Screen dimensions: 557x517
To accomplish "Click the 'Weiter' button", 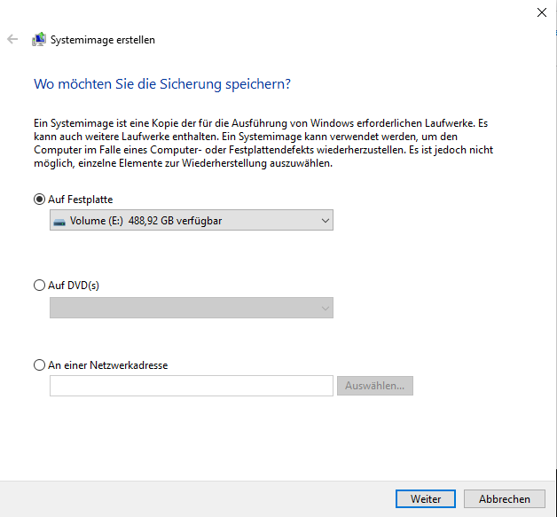I will click(x=426, y=499).
